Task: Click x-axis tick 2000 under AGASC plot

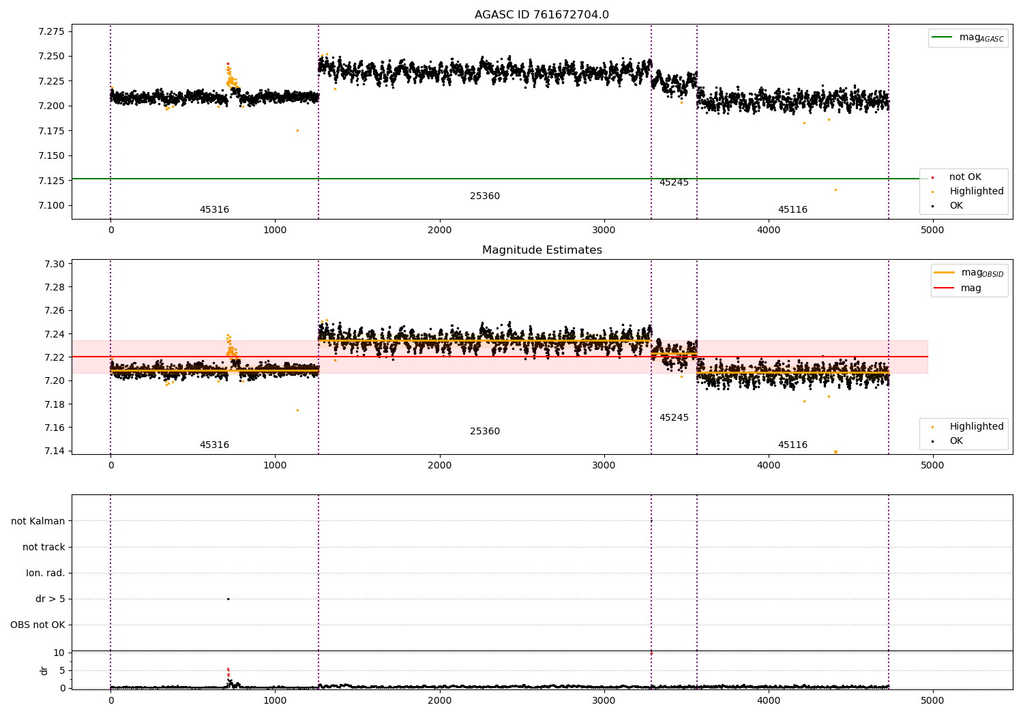Action: pos(439,230)
